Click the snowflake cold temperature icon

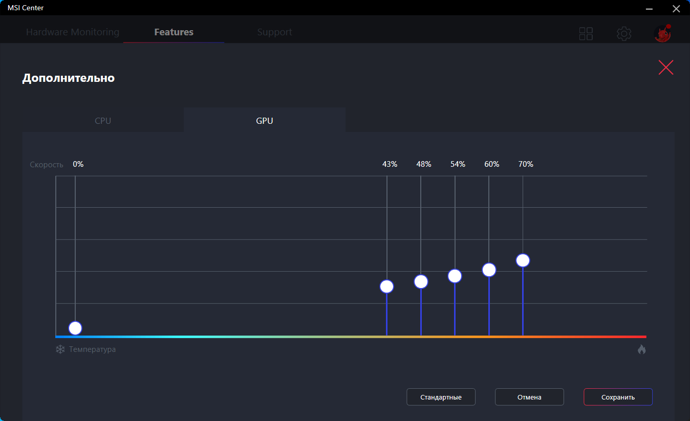[60, 349]
